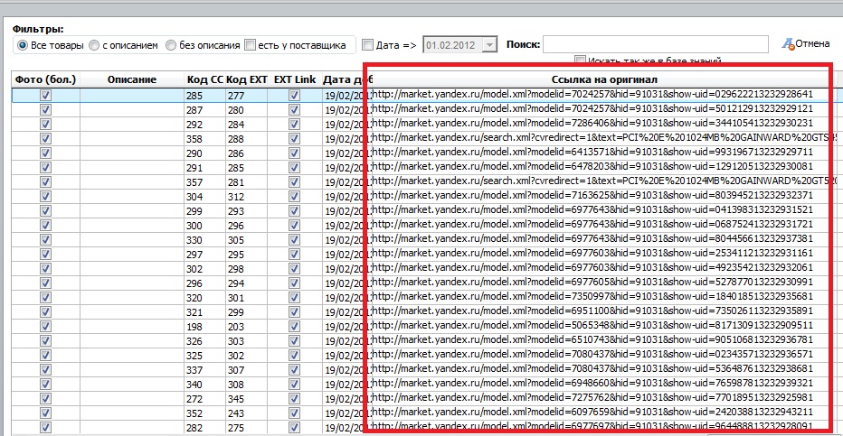Click link cell containing modelid=6948660
Image resolution: width=843 pixels, height=436 pixels.
pyautogui.click(x=604, y=384)
